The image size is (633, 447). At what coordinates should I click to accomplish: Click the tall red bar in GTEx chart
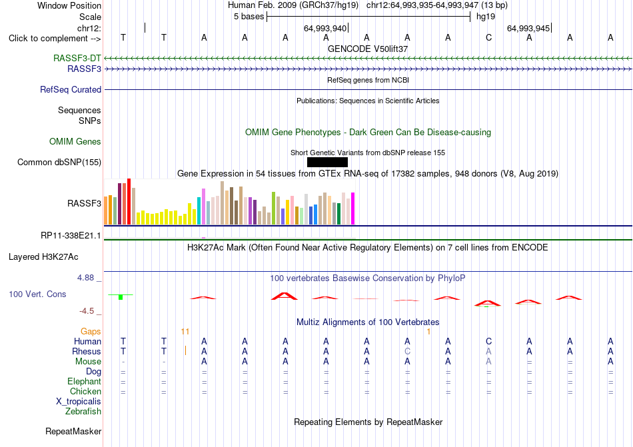(129, 201)
